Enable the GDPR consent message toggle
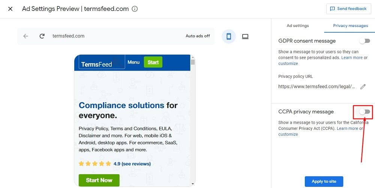This screenshot has width=375, height=188. [365, 41]
